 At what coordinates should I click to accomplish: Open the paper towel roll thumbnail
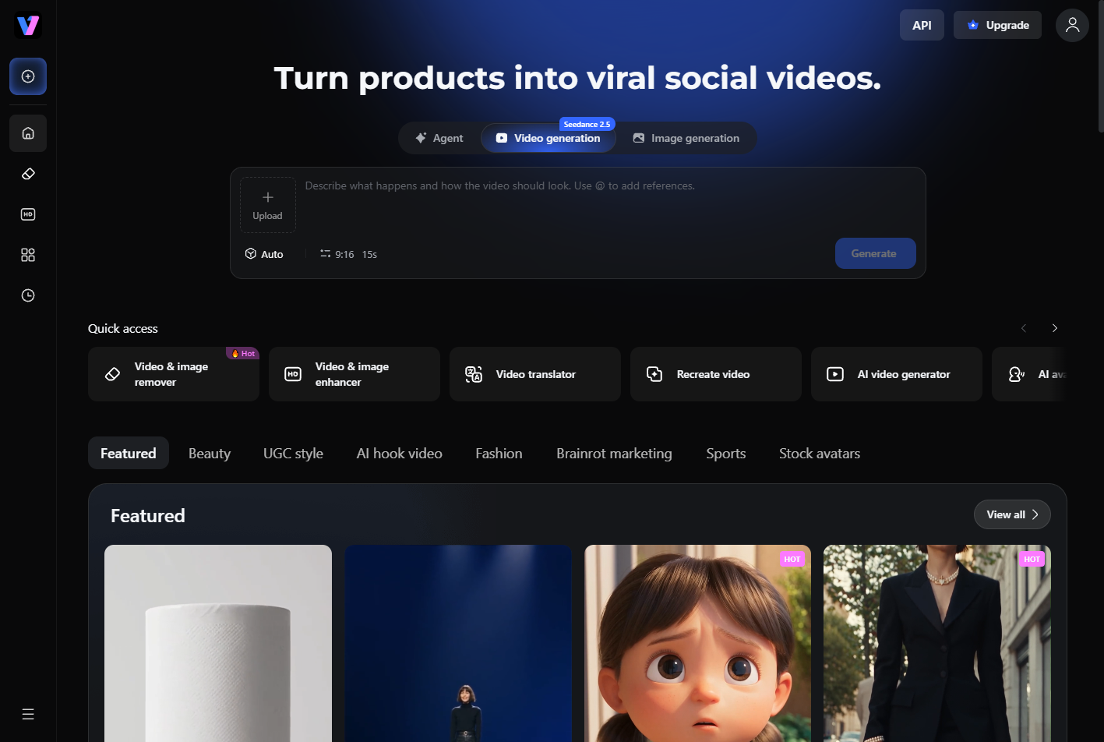[218, 643]
